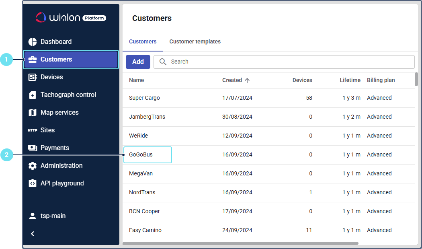Click the API playground code icon
Screen dimensions: 422x249
click(x=33, y=183)
